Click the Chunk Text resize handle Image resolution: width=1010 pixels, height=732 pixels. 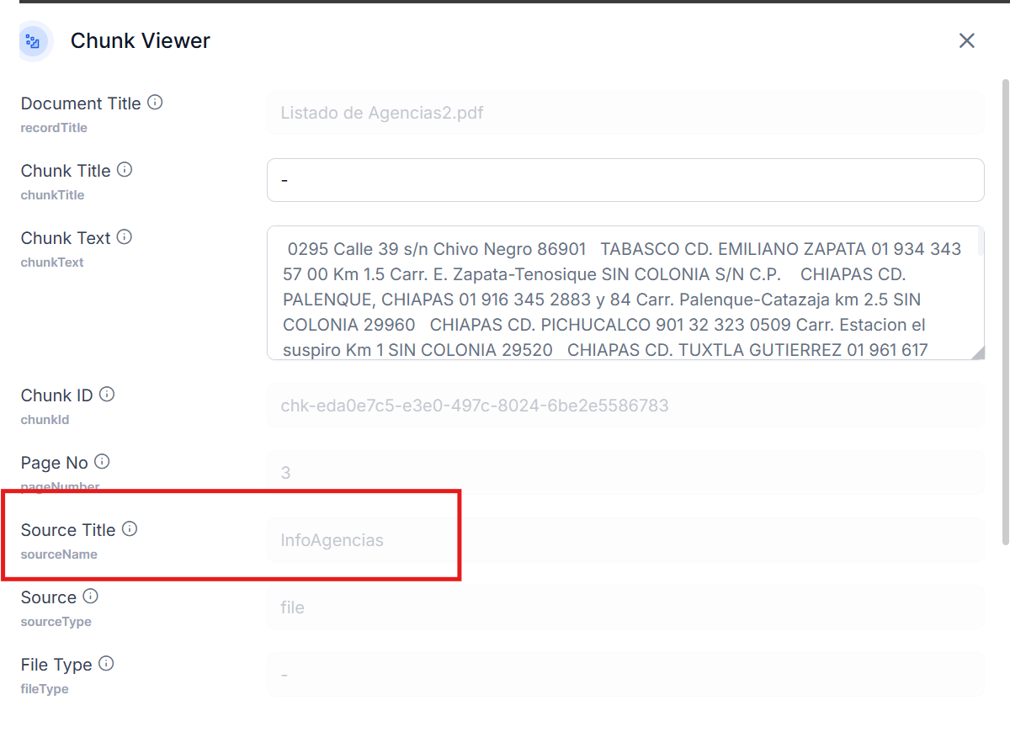[x=977, y=353]
